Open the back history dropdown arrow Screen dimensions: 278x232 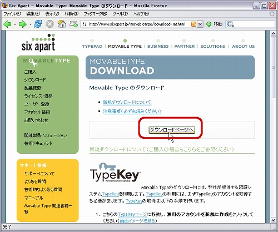coord(15,24)
